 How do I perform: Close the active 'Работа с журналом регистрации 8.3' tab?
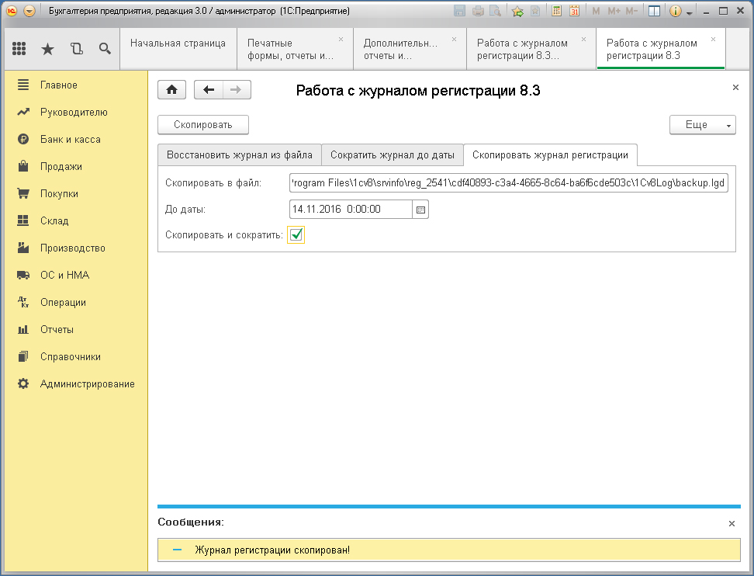[x=713, y=40]
